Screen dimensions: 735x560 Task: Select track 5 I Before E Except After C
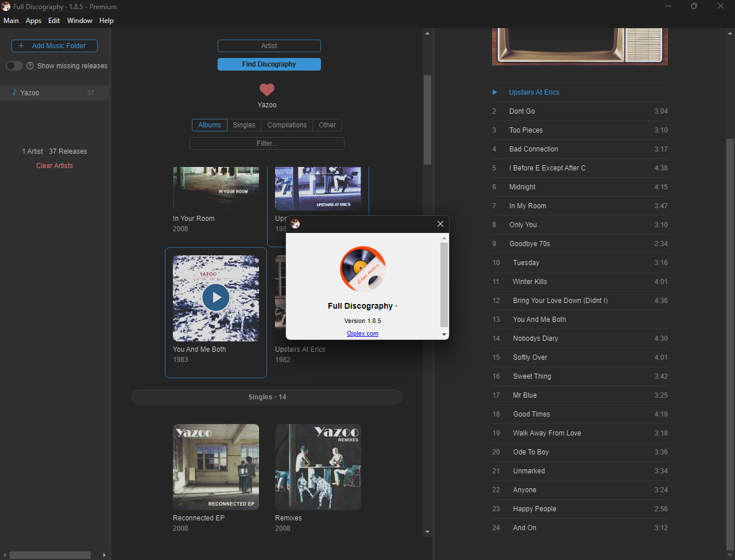click(x=580, y=168)
